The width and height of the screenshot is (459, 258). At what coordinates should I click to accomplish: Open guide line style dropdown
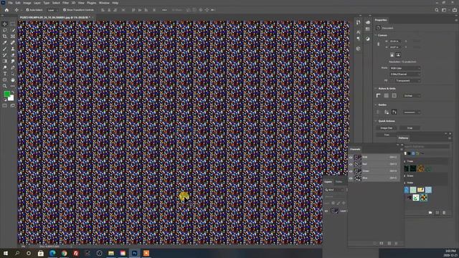pyautogui.click(x=412, y=112)
